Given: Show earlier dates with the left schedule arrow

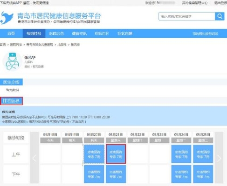Looking at the screenshot, I should point(34,158).
